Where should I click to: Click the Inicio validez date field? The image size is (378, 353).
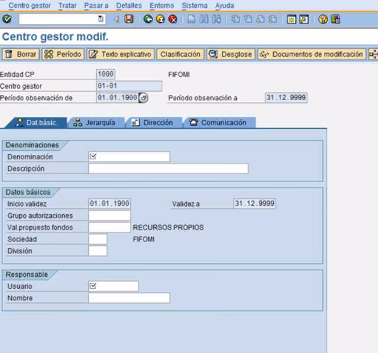point(109,203)
